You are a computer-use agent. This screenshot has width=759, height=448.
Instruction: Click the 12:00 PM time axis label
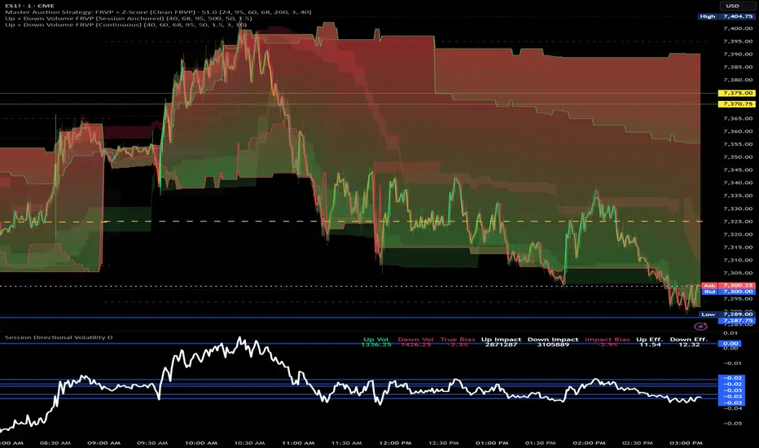pos(395,442)
